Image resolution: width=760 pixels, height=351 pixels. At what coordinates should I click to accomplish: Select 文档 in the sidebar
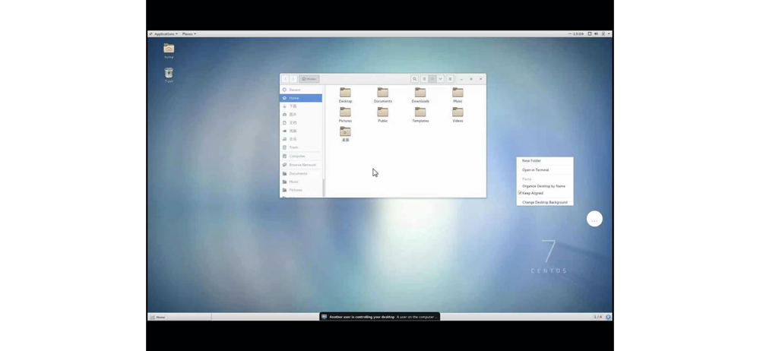click(301, 122)
